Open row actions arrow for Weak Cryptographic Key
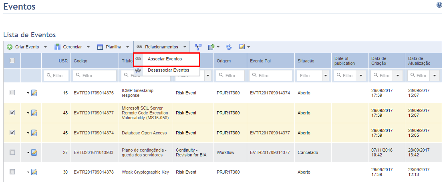443x182 pixels. coord(28,172)
